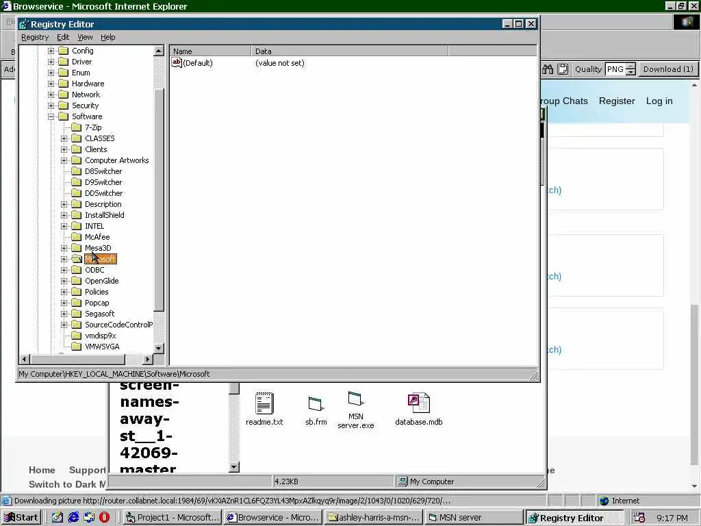This screenshot has height=526, width=701.
Task: Open the Help menu in Registry Editor
Action: point(107,37)
